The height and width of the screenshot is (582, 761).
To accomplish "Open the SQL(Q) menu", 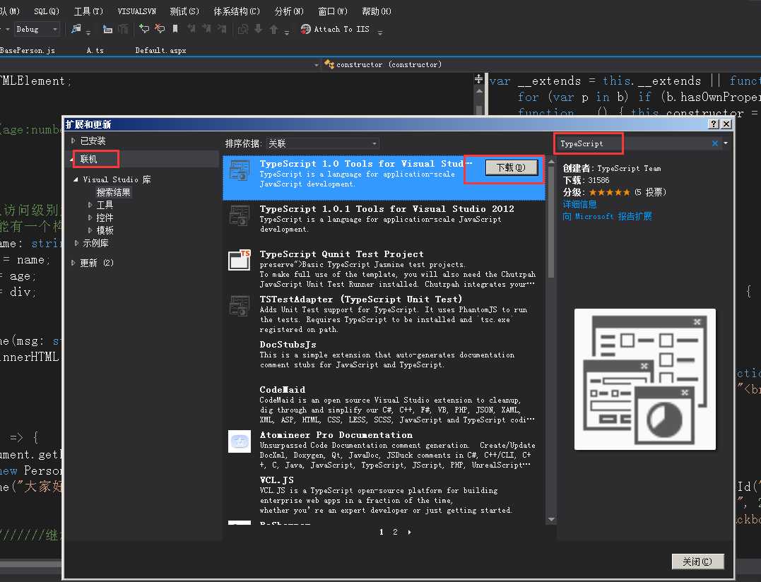I will [x=47, y=11].
